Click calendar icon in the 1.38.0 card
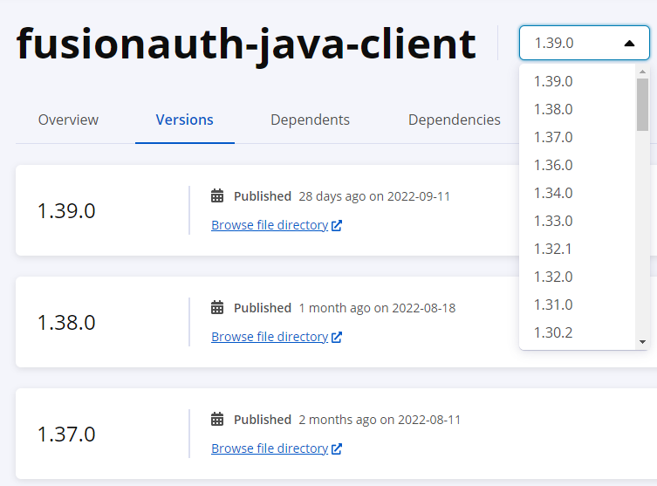Viewport: 657px width, 486px height. click(x=217, y=308)
